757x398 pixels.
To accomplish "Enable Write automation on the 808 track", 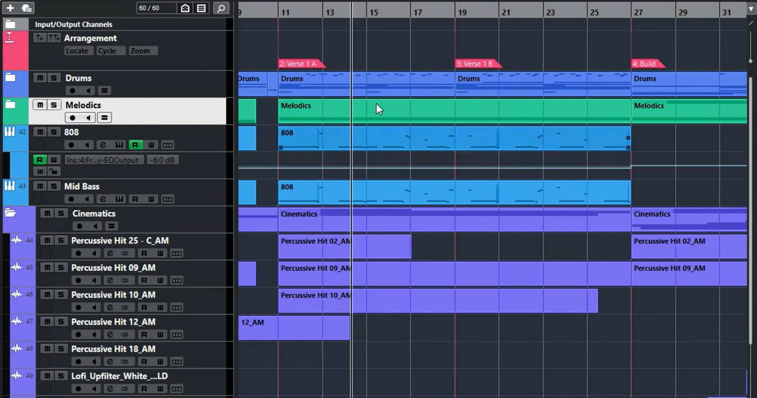I will pos(152,144).
